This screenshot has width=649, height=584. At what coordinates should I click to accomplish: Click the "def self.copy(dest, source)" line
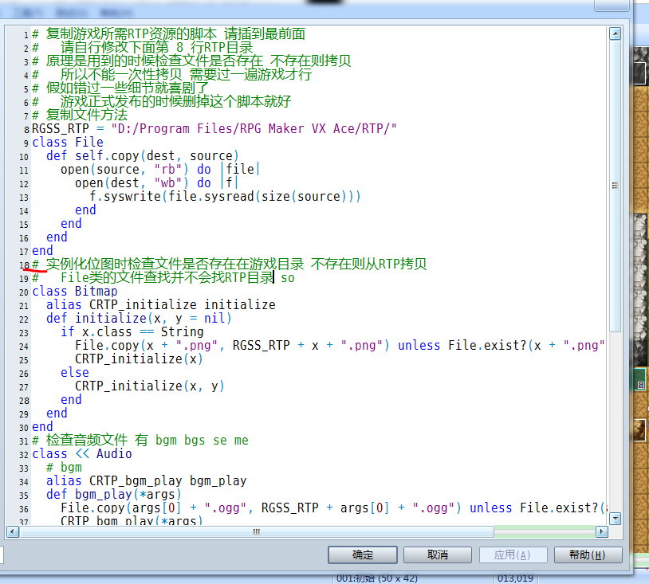pyautogui.click(x=143, y=156)
